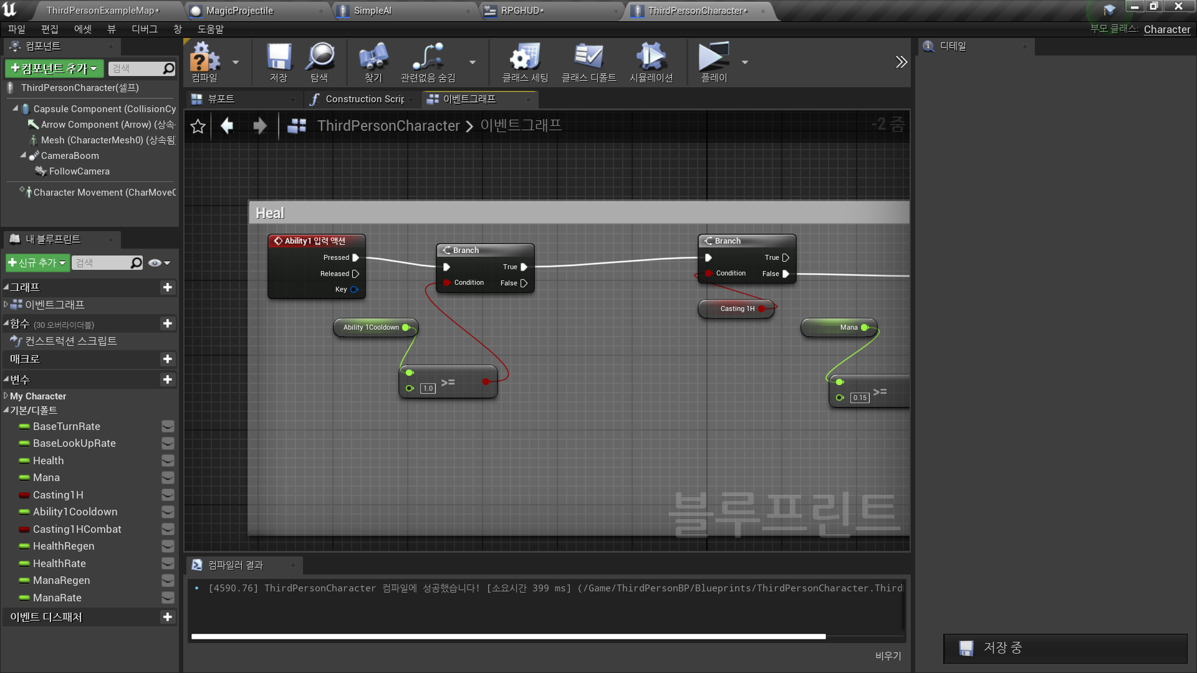The image size is (1197, 673).
Task: Toggle editable eye for Health variable
Action: click(168, 461)
